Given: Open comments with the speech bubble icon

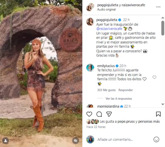Looking at the screenshot, I should coord(99,114).
